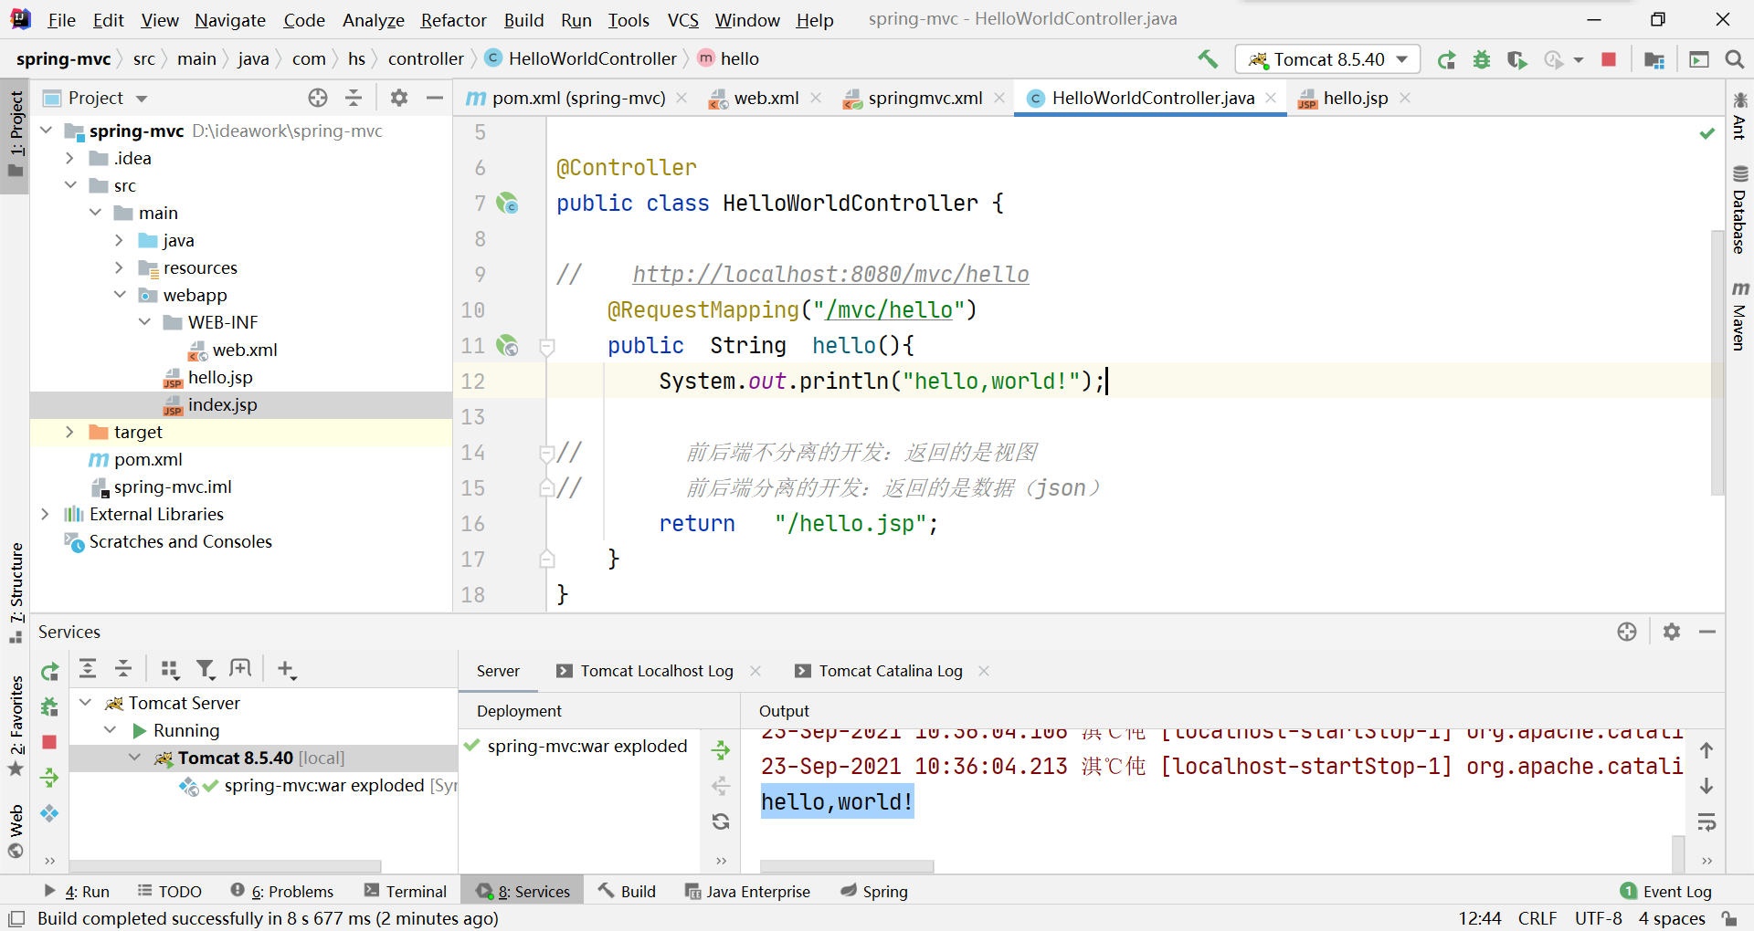Stop the server from Services sidebar red square

[50, 742]
